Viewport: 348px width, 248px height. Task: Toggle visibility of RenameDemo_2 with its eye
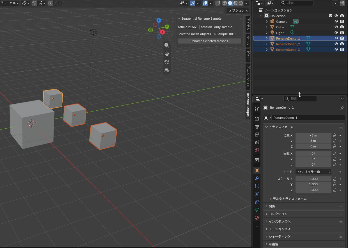click(x=336, y=44)
